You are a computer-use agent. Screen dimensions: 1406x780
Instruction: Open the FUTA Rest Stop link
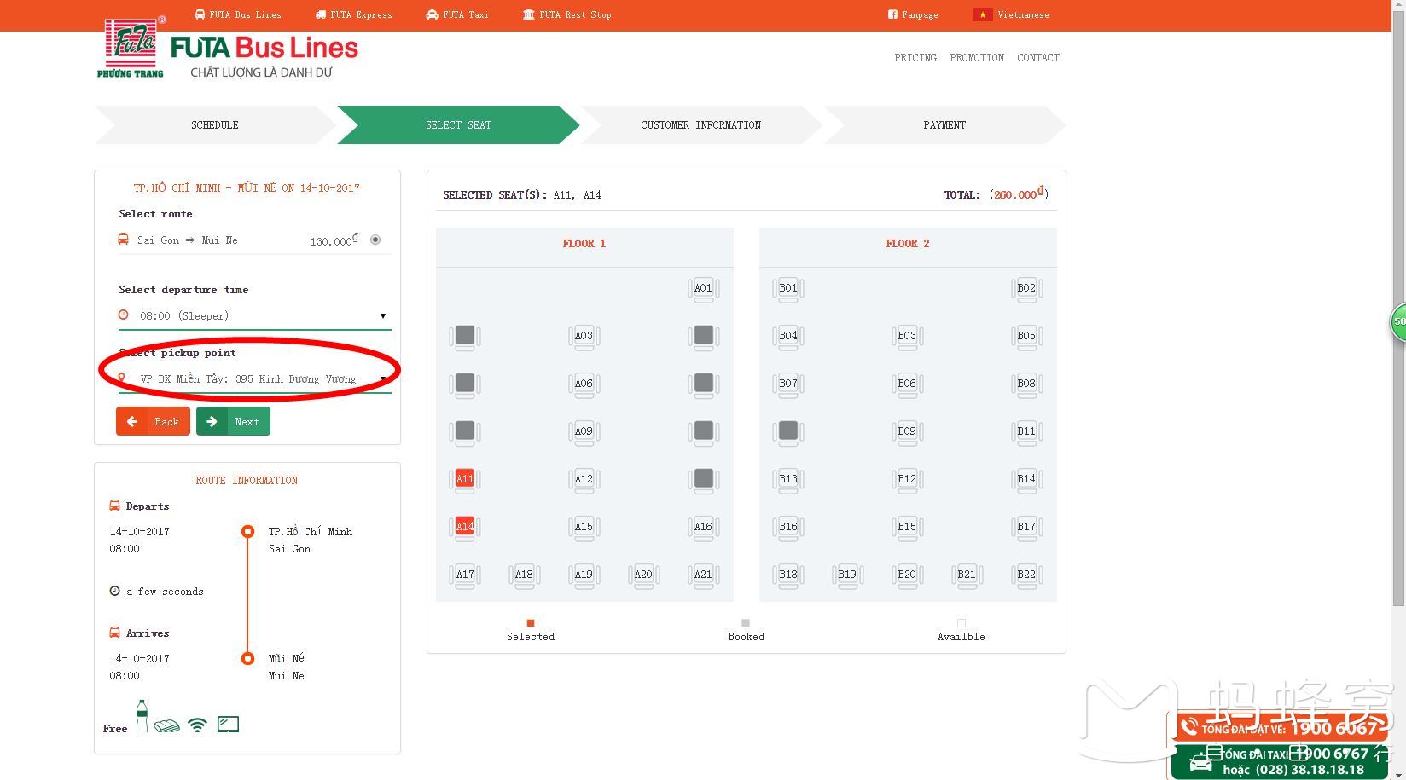(567, 14)
